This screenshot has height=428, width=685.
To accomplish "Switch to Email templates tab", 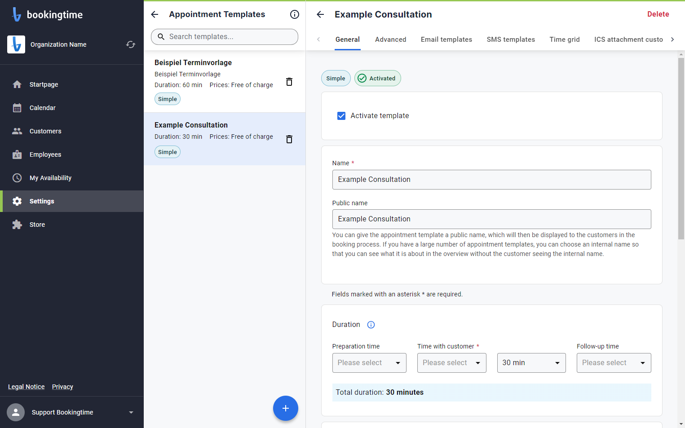I will tap(446, 40).
